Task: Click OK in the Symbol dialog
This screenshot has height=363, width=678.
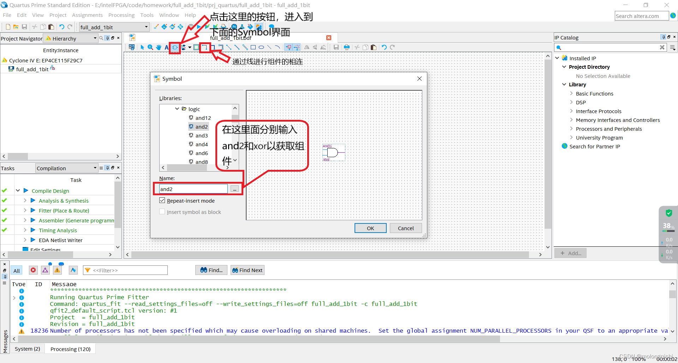Action: click(370, 228)
